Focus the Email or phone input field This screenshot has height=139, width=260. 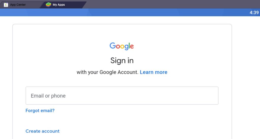(122, 96)
